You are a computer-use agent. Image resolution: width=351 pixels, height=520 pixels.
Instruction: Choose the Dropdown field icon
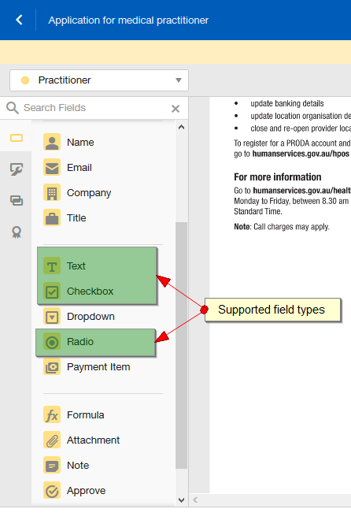point(52,317)
